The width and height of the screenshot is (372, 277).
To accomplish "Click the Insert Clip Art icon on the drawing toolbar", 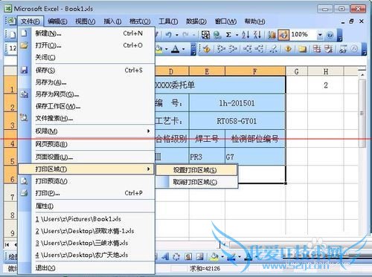I will [x=188, y=257].
